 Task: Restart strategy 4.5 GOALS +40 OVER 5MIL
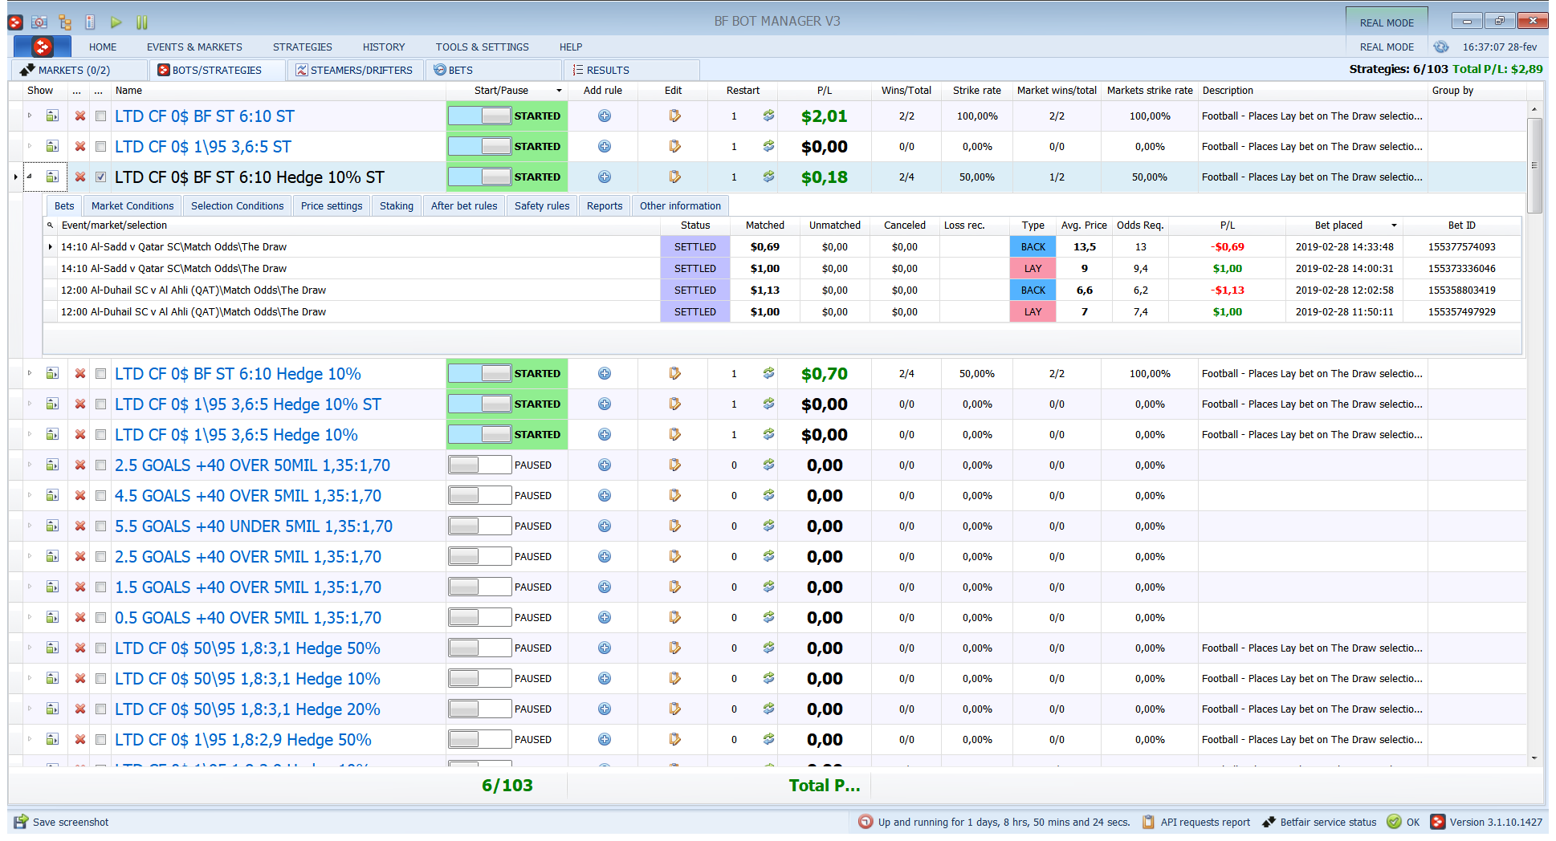[x=768, y=495]
